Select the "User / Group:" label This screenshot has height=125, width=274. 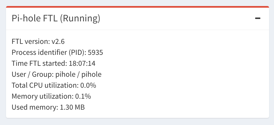point(33,74)
